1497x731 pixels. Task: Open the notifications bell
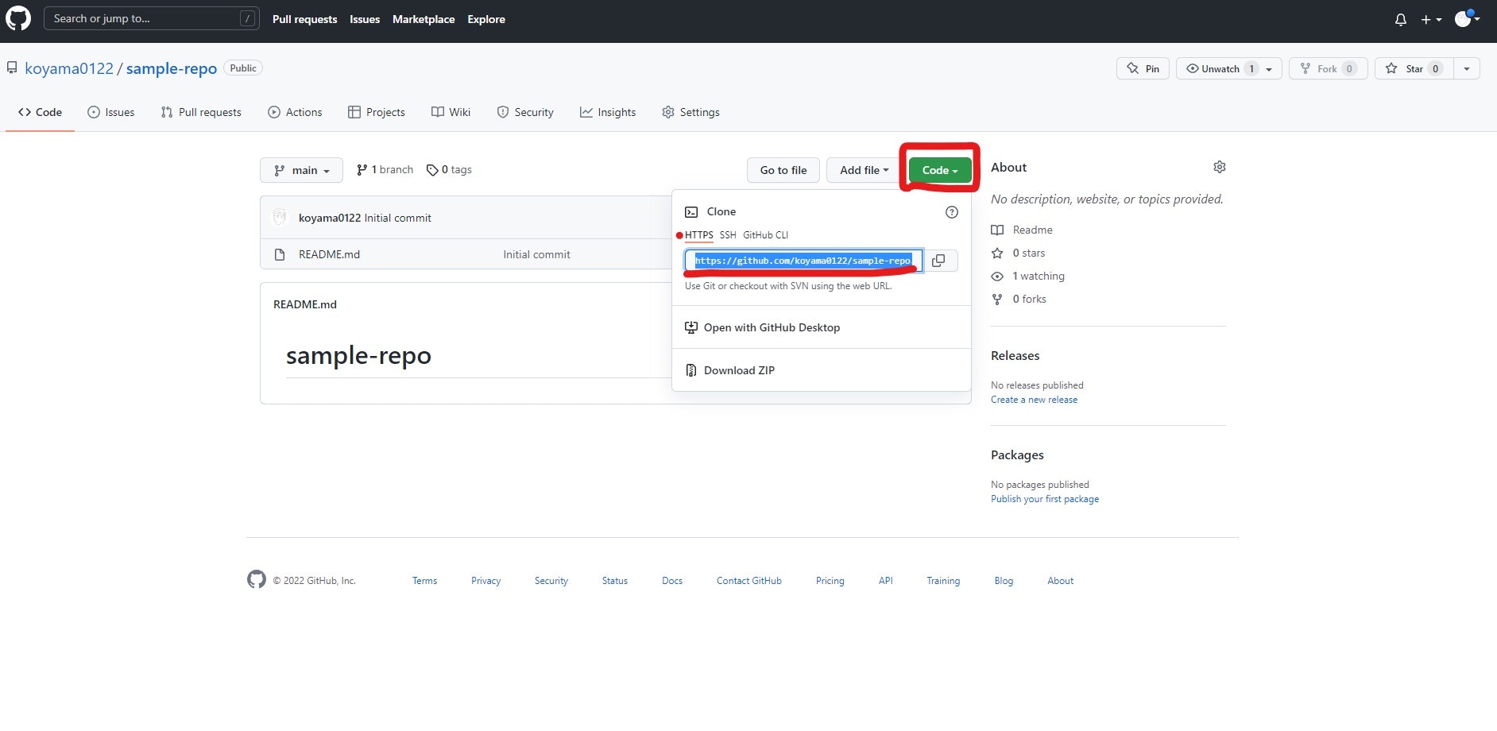tap(1400, 20)
